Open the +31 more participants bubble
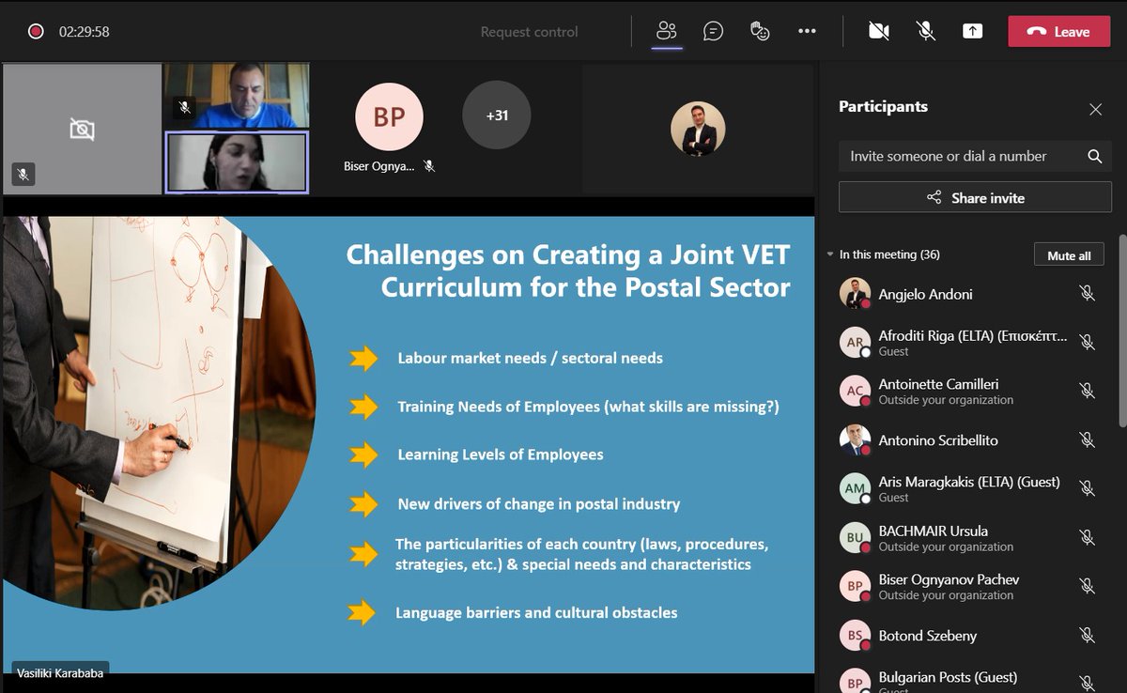The width and height of the screenshot is (1127, 693). pyautogui.click(x=497, y=115)
